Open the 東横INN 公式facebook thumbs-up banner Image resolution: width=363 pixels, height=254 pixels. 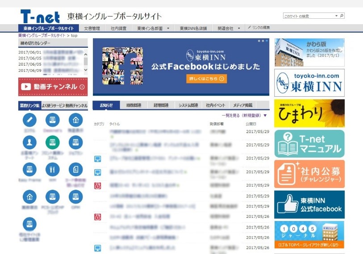point(309,204)
